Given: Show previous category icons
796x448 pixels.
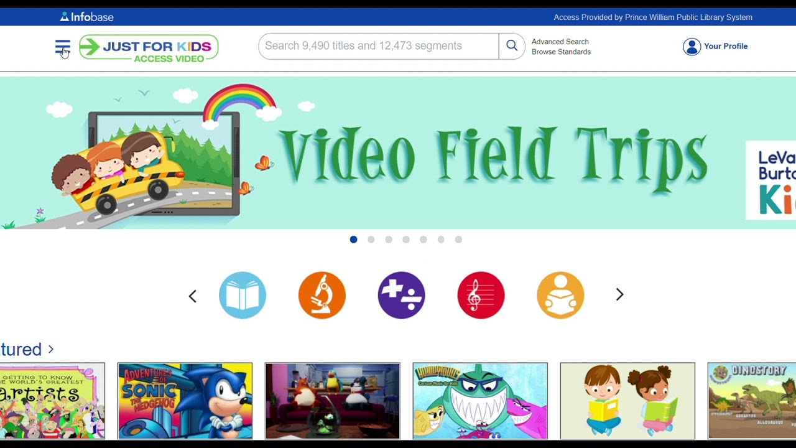Looking at the screenshot, I should (193, 296).
